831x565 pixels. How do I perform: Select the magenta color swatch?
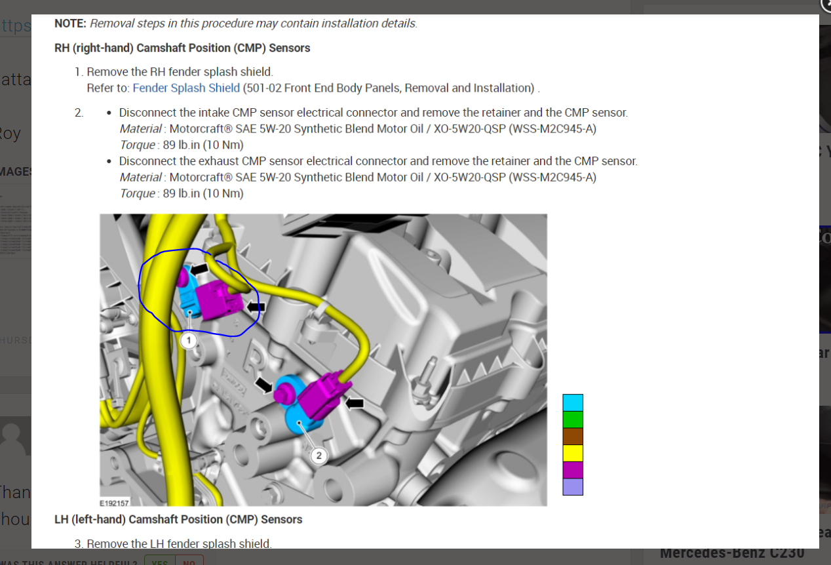pos(573,469)
